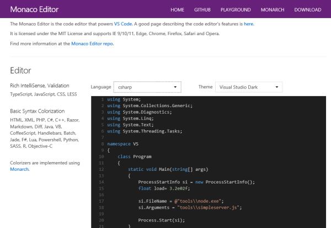
Task: Click line number 12 in the gutter
Action: (x=101, y=169)
